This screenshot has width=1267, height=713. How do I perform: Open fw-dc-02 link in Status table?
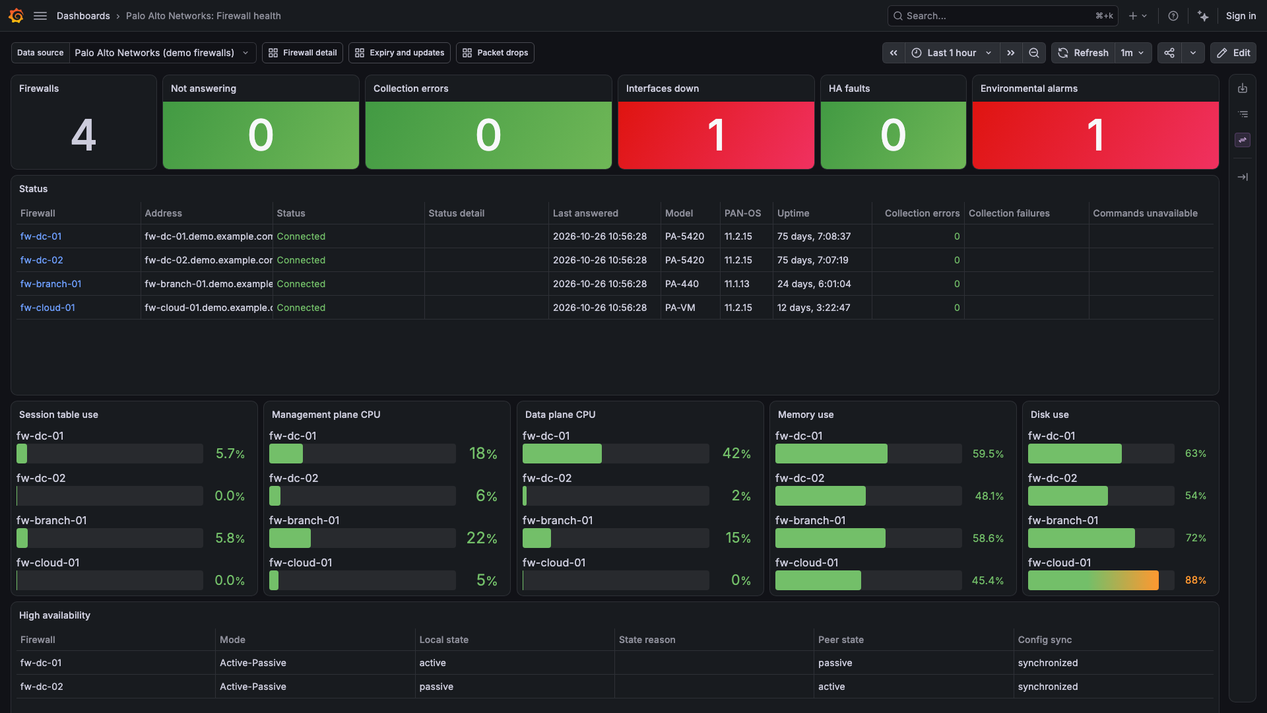(x=42, y=260)
